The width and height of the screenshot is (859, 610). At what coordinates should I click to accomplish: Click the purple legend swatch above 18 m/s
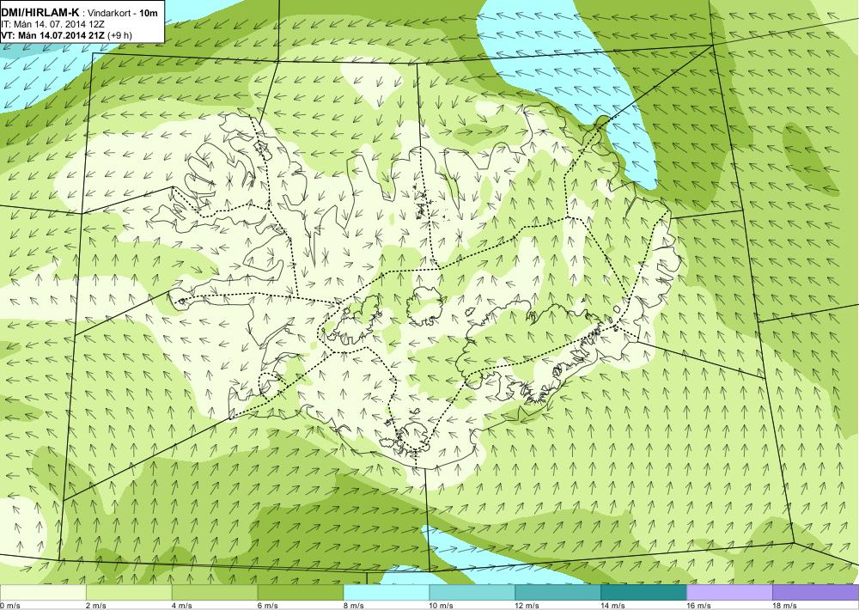click(x=816, y=593)
